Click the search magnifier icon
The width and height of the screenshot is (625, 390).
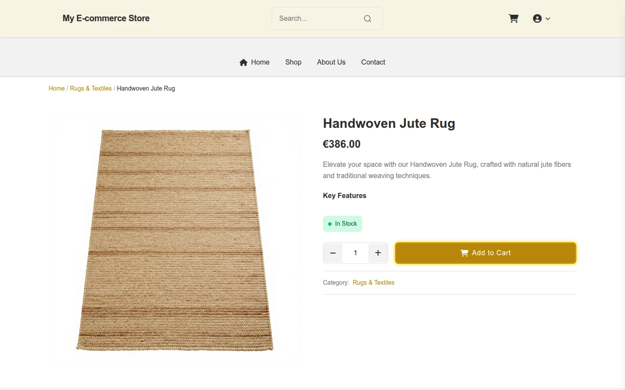tap(368, 19)
